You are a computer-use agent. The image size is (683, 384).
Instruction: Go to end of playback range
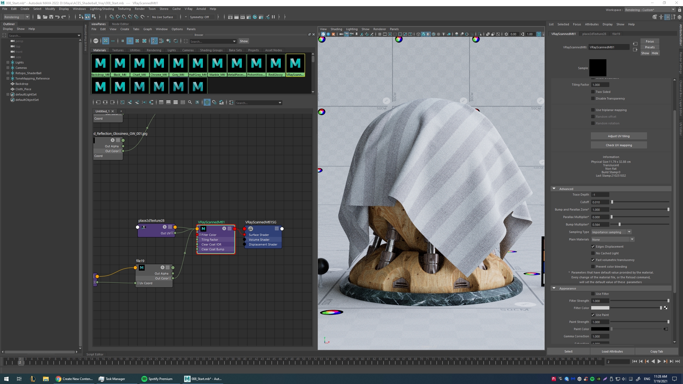(x=677, y=361)
